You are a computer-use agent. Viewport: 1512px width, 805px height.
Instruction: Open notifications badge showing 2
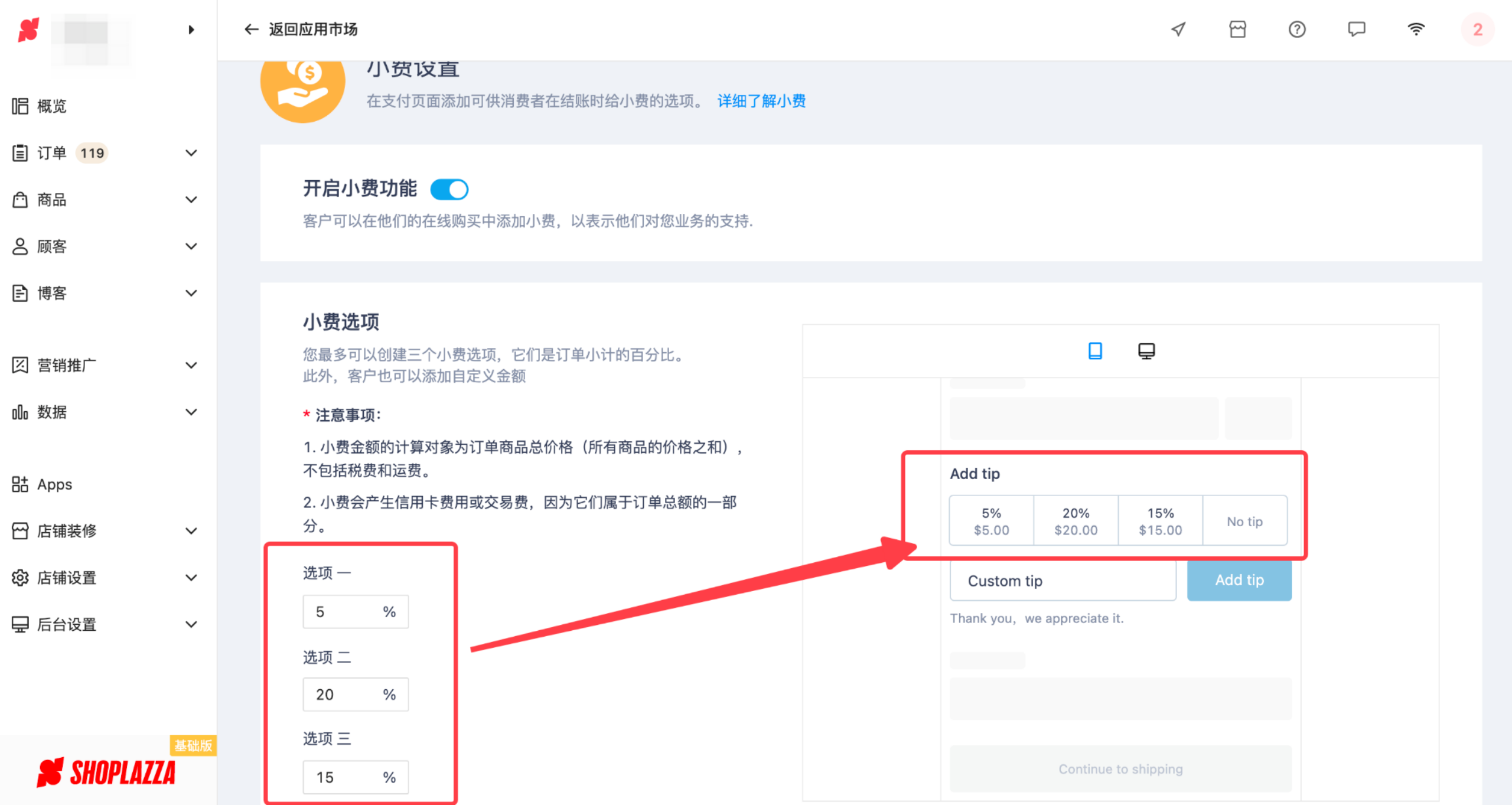click(1478, 30)
